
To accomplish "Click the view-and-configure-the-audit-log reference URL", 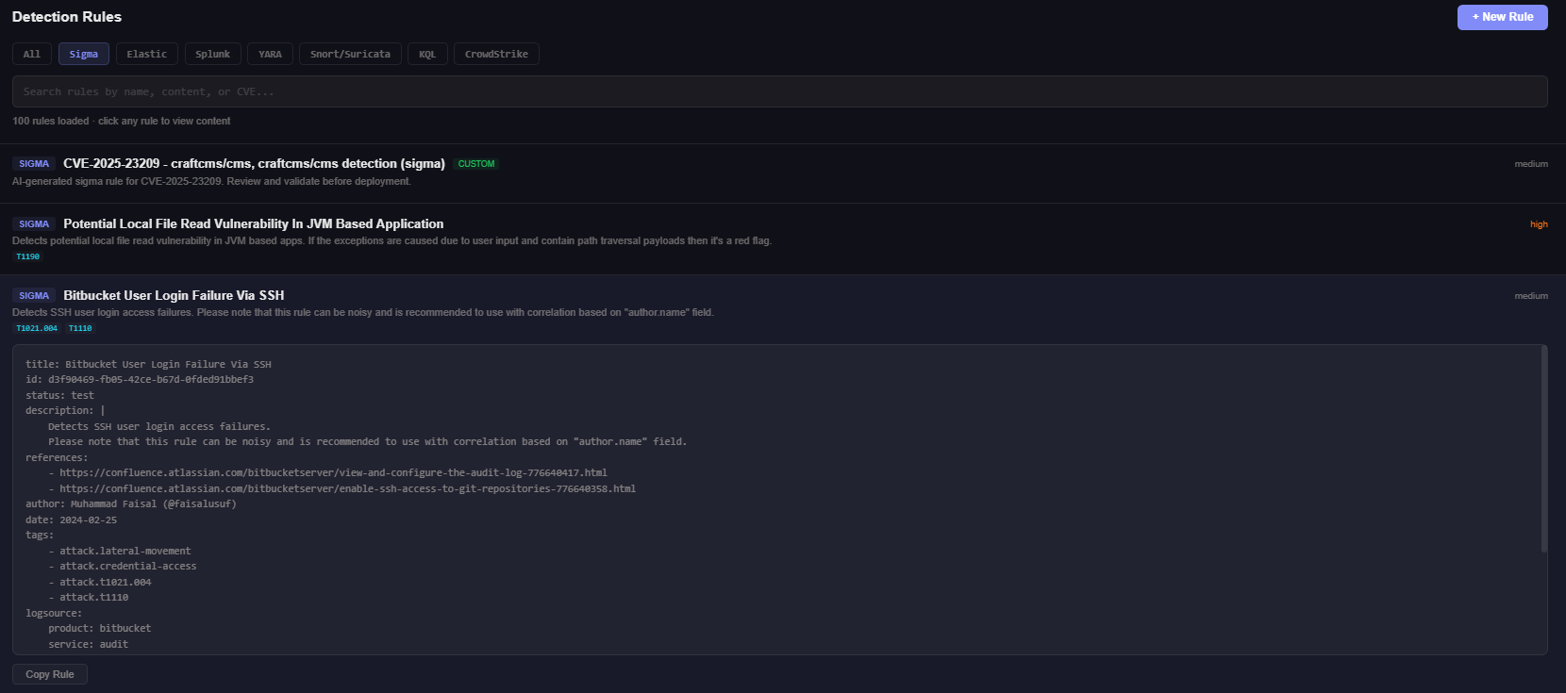I will click(x=333, y=472).
